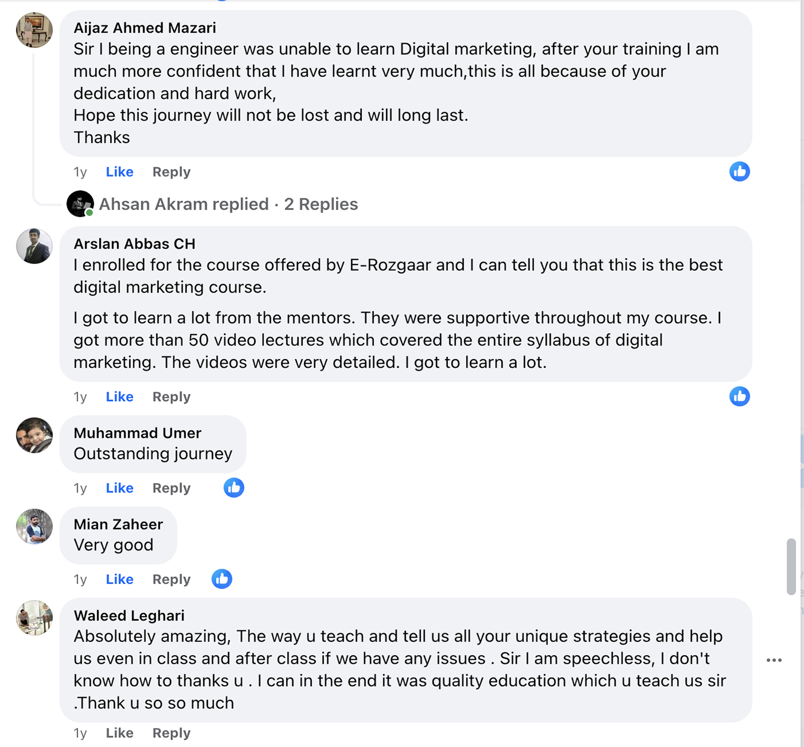The image size is (804, 747).
Task: Click like reaction icon on Aijaz Ahmed Mazari's comment
Action: [739, 171]
